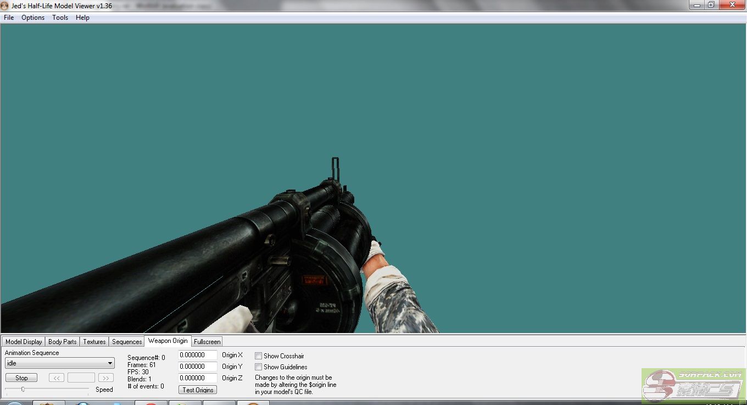Screen dimensions: 747x405
Task: Switch to the Body Parts tab
Action: (x=63, y=342)
